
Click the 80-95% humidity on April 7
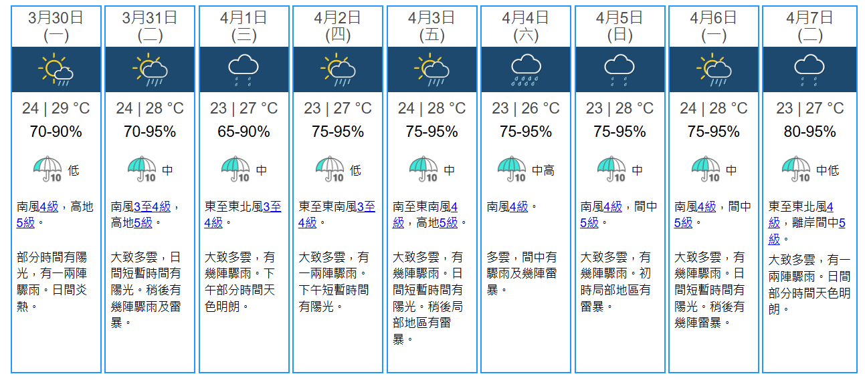(x=809, y=132)
